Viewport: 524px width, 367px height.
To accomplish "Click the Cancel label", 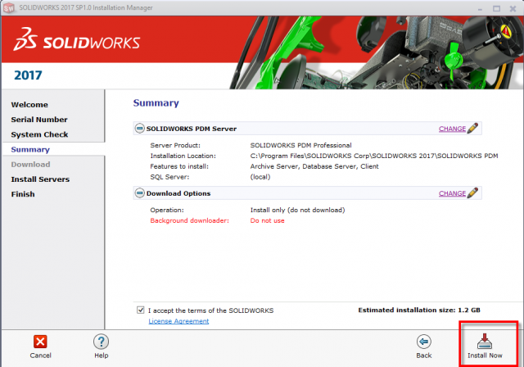I will point(40,356).
